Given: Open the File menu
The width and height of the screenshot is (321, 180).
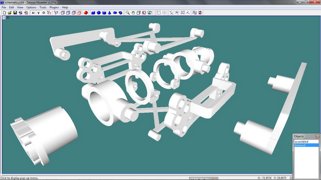Looking at the screenshot, I should coord(4,7).
